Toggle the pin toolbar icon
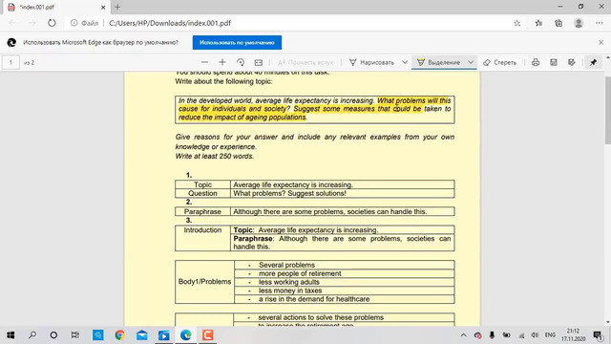This screenshot has width=611, height=344. point(593,62)
